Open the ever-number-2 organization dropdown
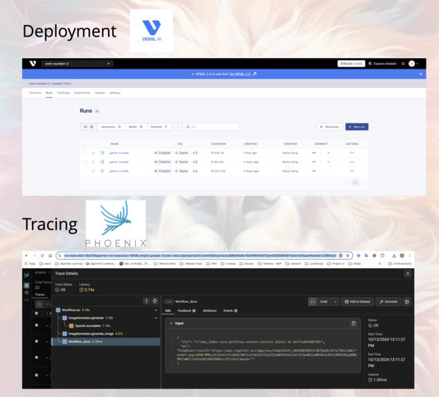Viewport: 439px width, 397px height. pyautogui.click(x=78, y=64)
